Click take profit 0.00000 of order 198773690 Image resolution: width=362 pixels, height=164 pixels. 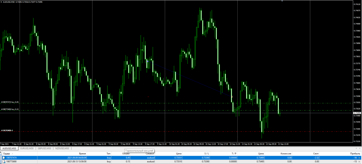[x=233, y=161]
